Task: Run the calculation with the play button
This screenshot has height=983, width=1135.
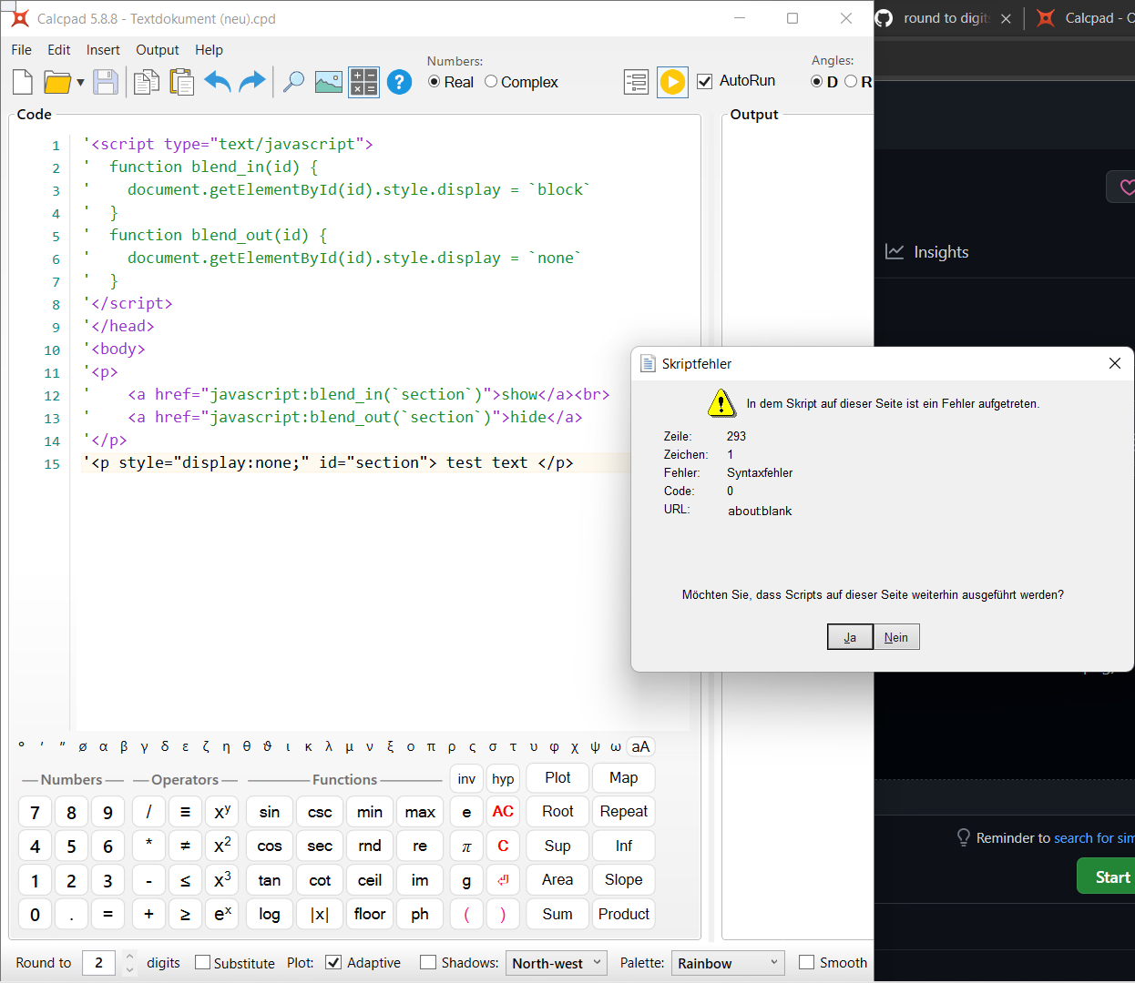Action: (x=672, y=82)
